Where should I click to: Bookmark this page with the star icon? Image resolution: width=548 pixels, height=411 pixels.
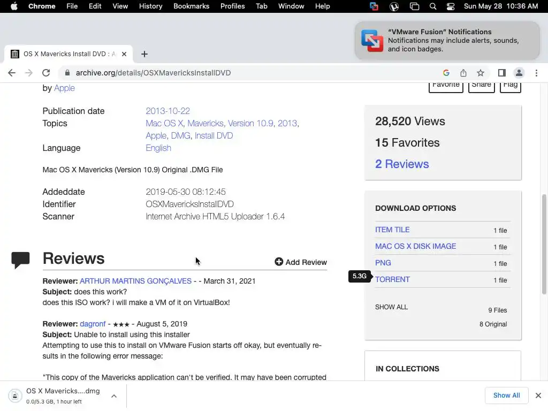point(481,73)
